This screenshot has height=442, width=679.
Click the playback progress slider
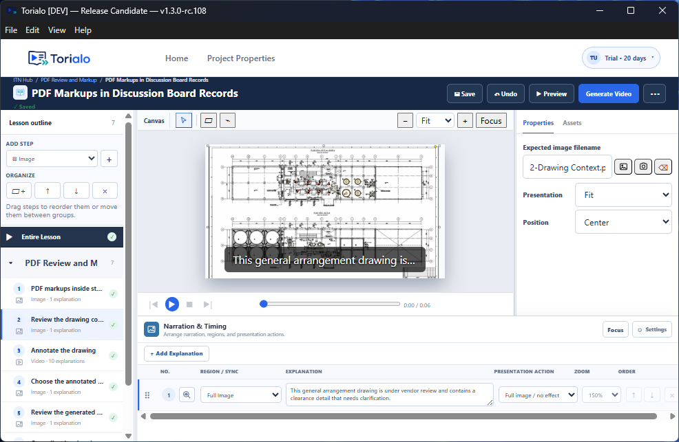pyautogui.click(x=331, y=304)
